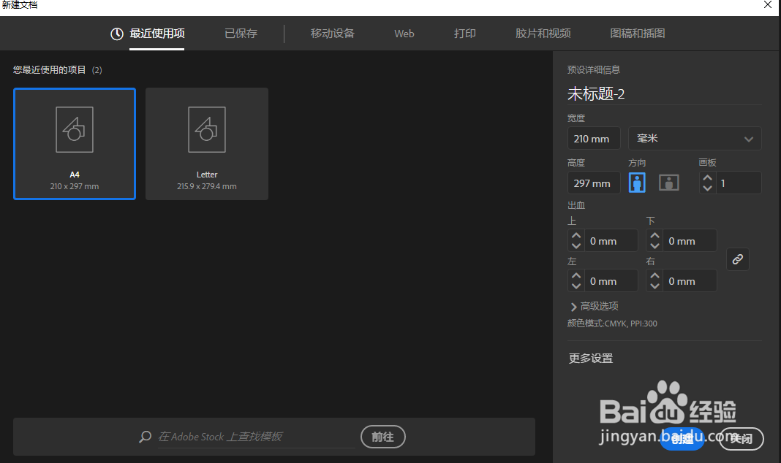Switch to the 胶片和视频 tab
This screenshot has height=463, width=781.
(543, 33)
